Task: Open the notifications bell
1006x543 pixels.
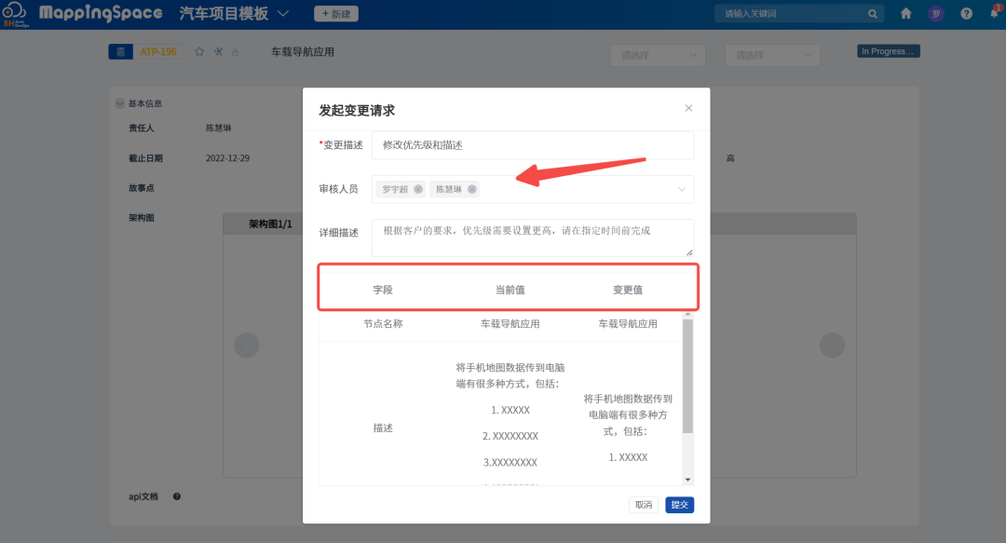Action: 994,13
